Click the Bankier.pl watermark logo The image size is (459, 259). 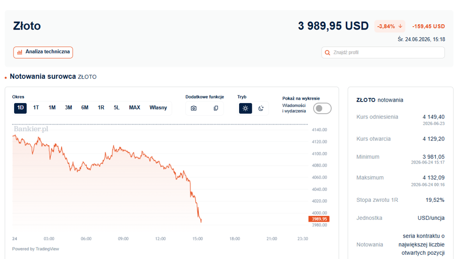(x=31, y=129)
